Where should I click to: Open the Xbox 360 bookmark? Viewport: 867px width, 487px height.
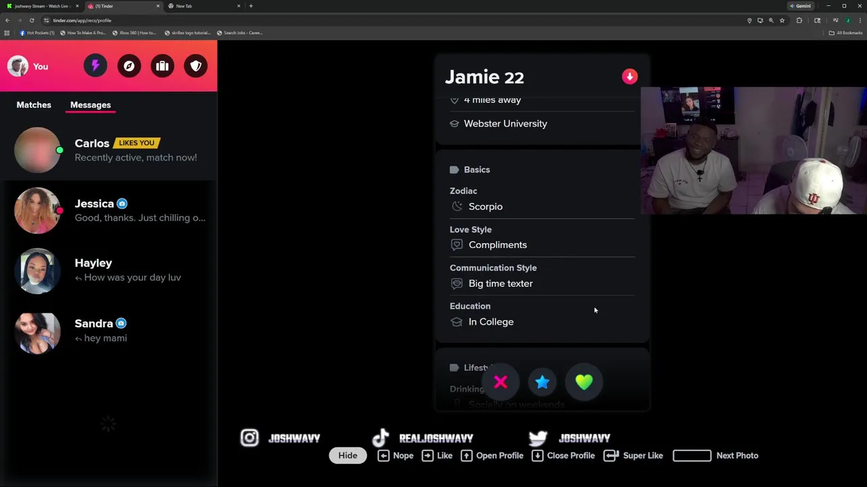click(x=134, y=32)
